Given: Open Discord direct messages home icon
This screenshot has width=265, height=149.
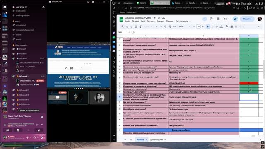Looking at the screenshot, I should [5, 7].
